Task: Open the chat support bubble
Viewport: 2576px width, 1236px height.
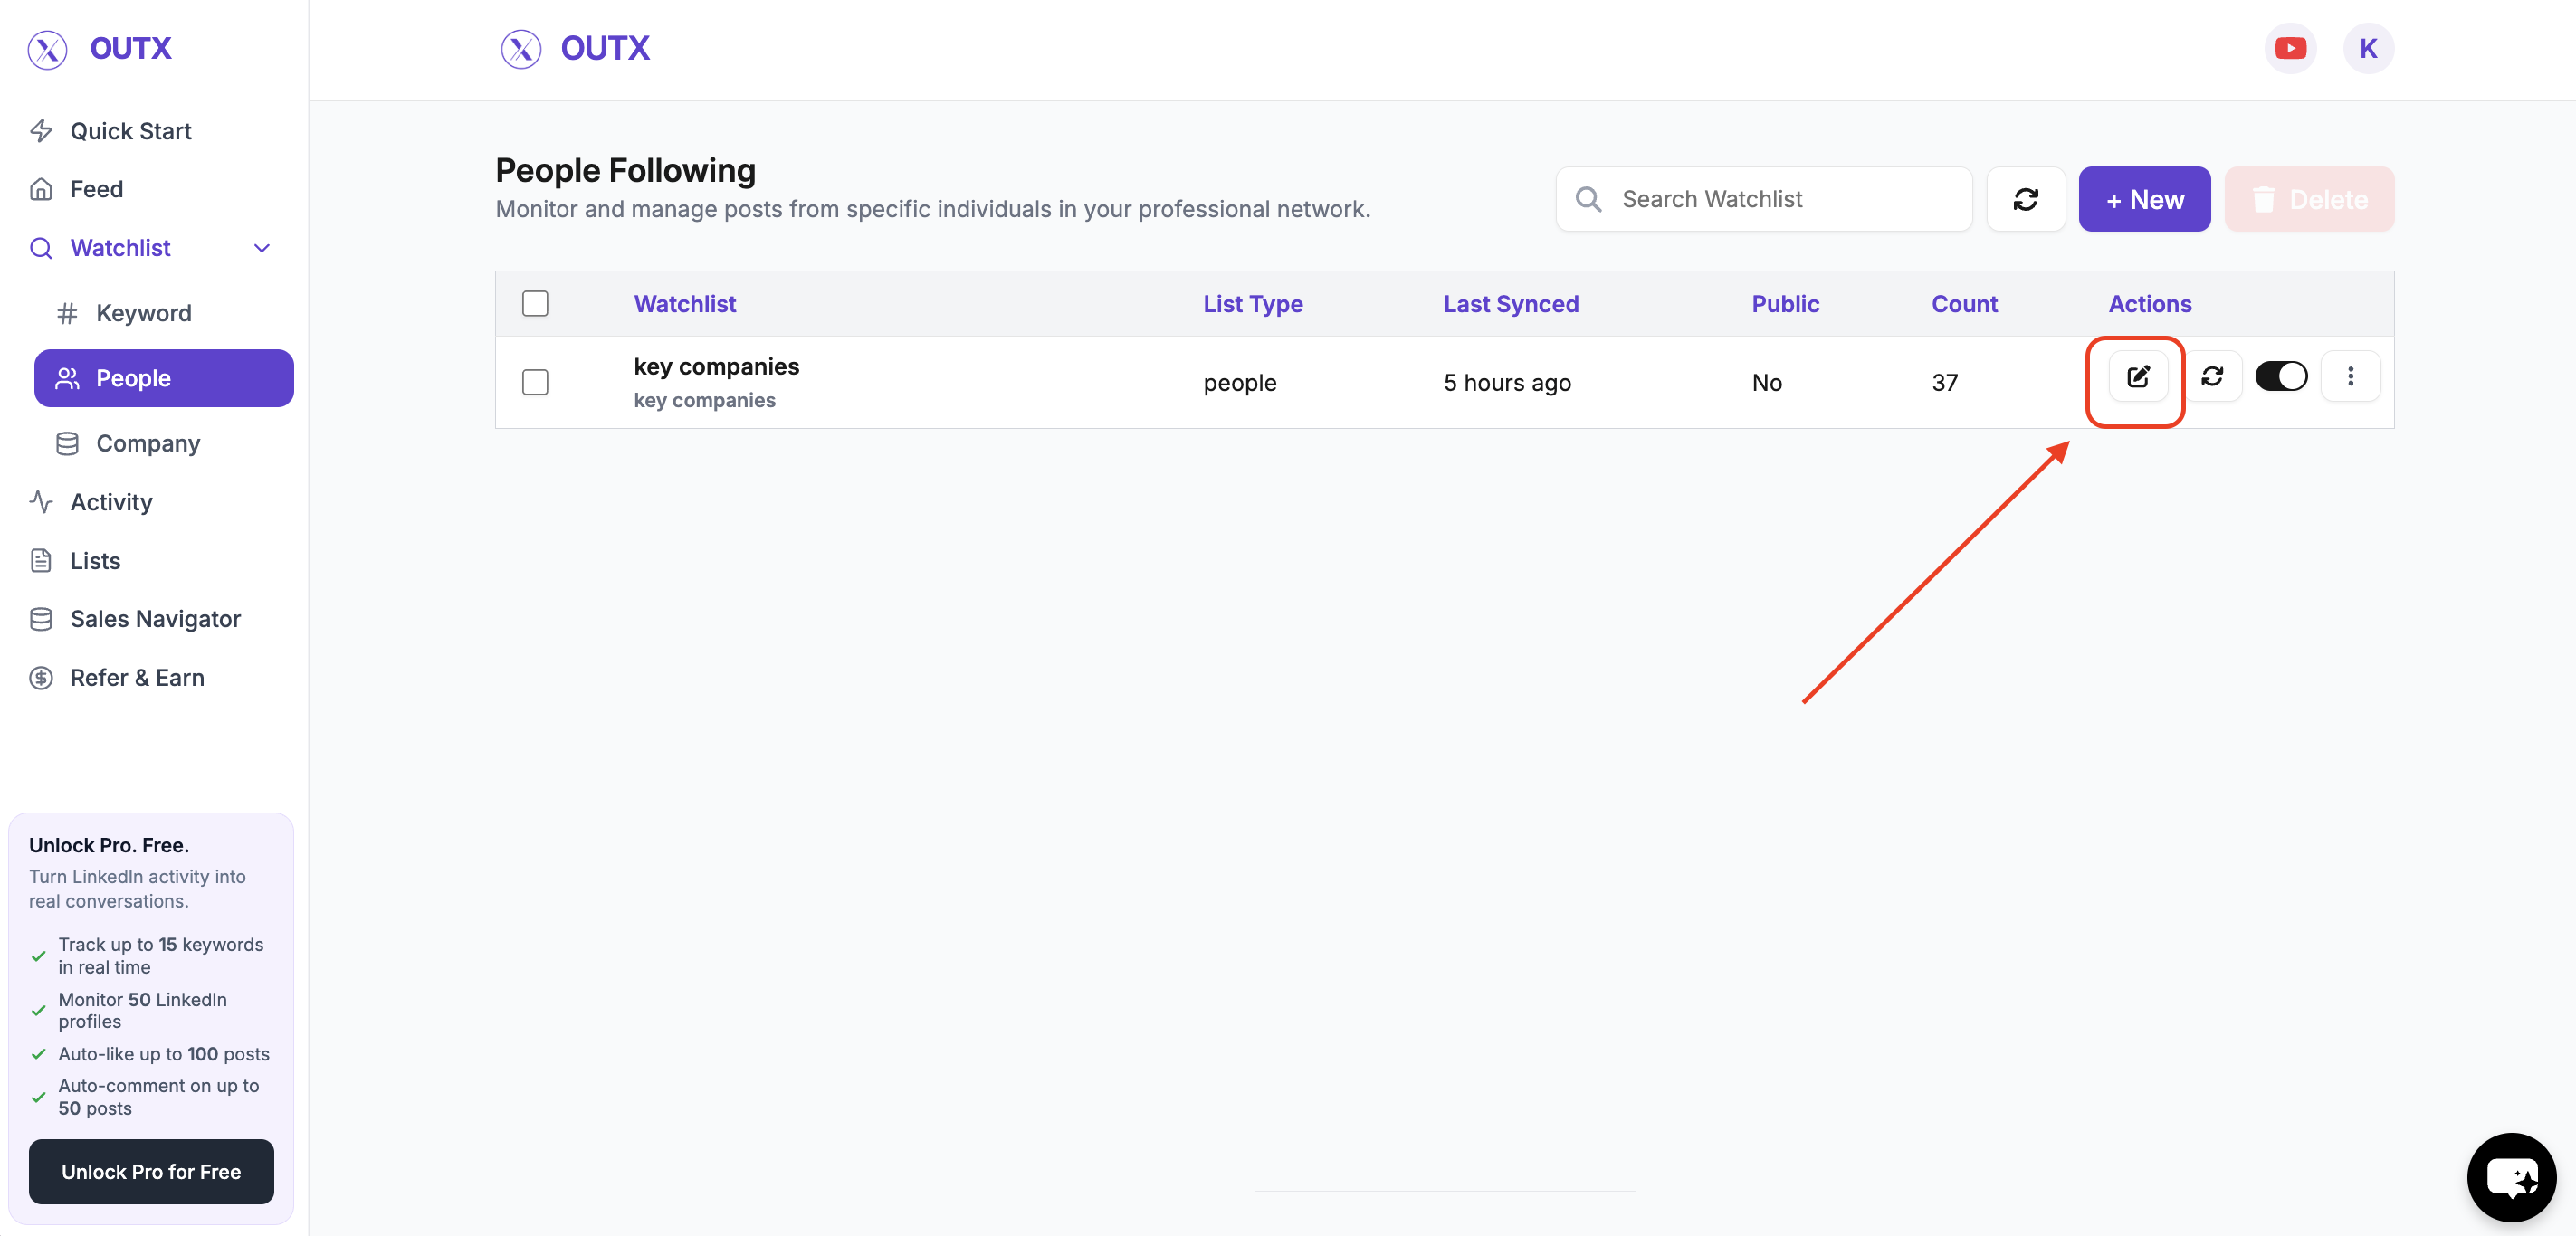Action: click(2511, 1177)
